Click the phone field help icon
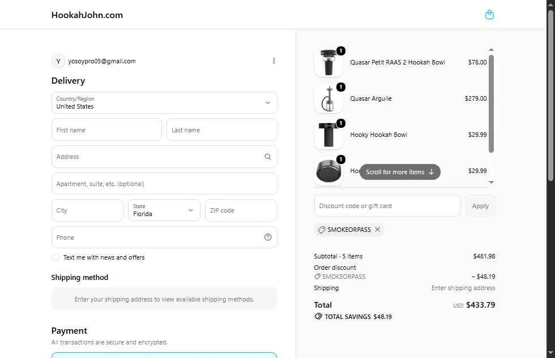The image size is (555, 358). 267,237
